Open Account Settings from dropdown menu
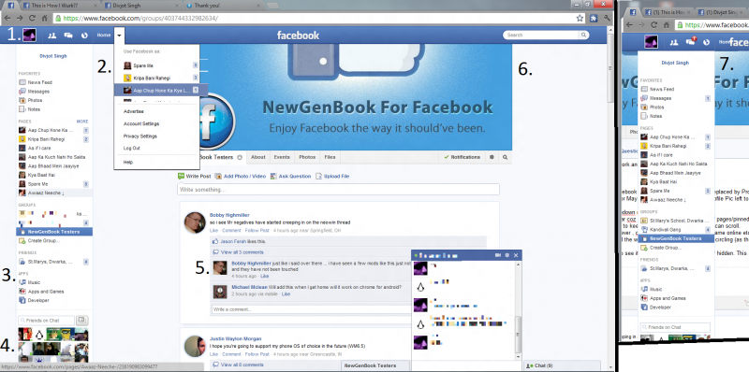 click(141, 124)
